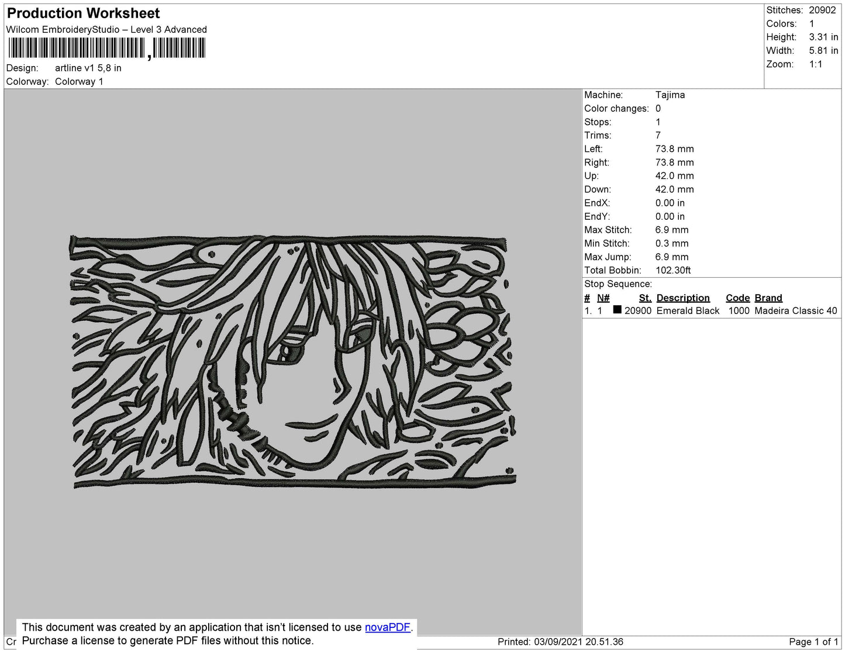Select the Production Worksheet heading
845x653 pixels.
[x=83, y=13]
